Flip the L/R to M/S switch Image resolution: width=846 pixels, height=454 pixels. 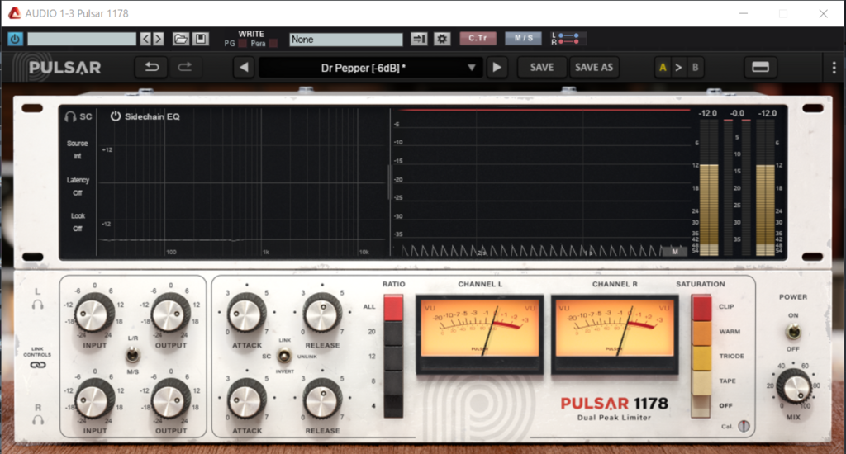coord(132,355)
